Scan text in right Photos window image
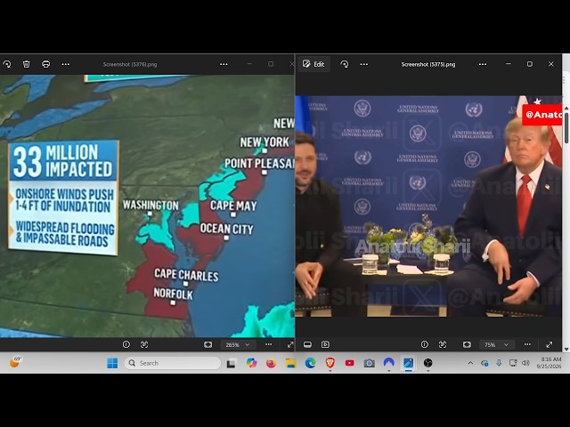This screenshot has width=570, height=427. [443, 344]
